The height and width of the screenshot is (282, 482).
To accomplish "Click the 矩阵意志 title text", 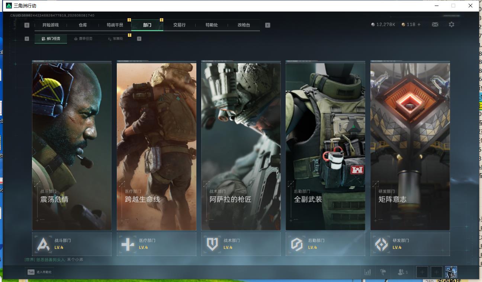I will pos(392,199).
